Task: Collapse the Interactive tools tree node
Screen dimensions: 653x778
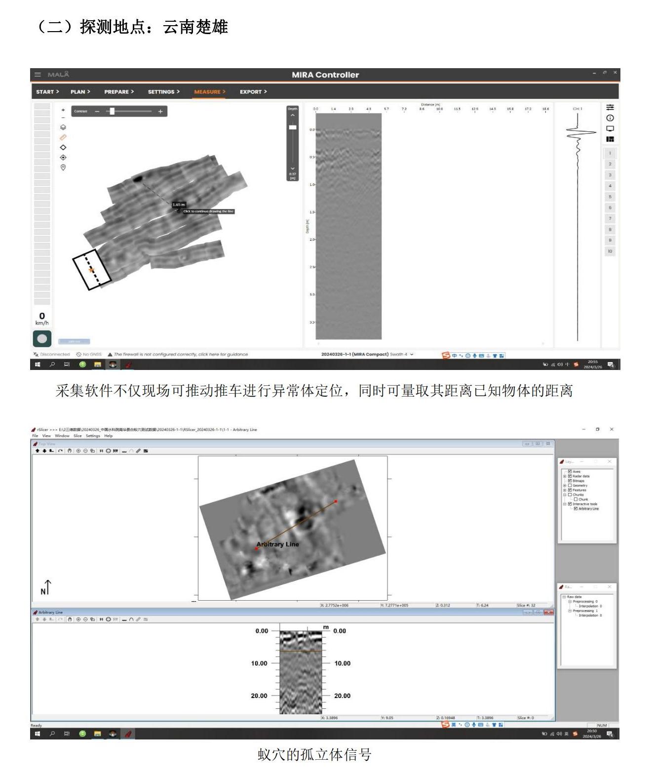Action: tap(565, 504)
